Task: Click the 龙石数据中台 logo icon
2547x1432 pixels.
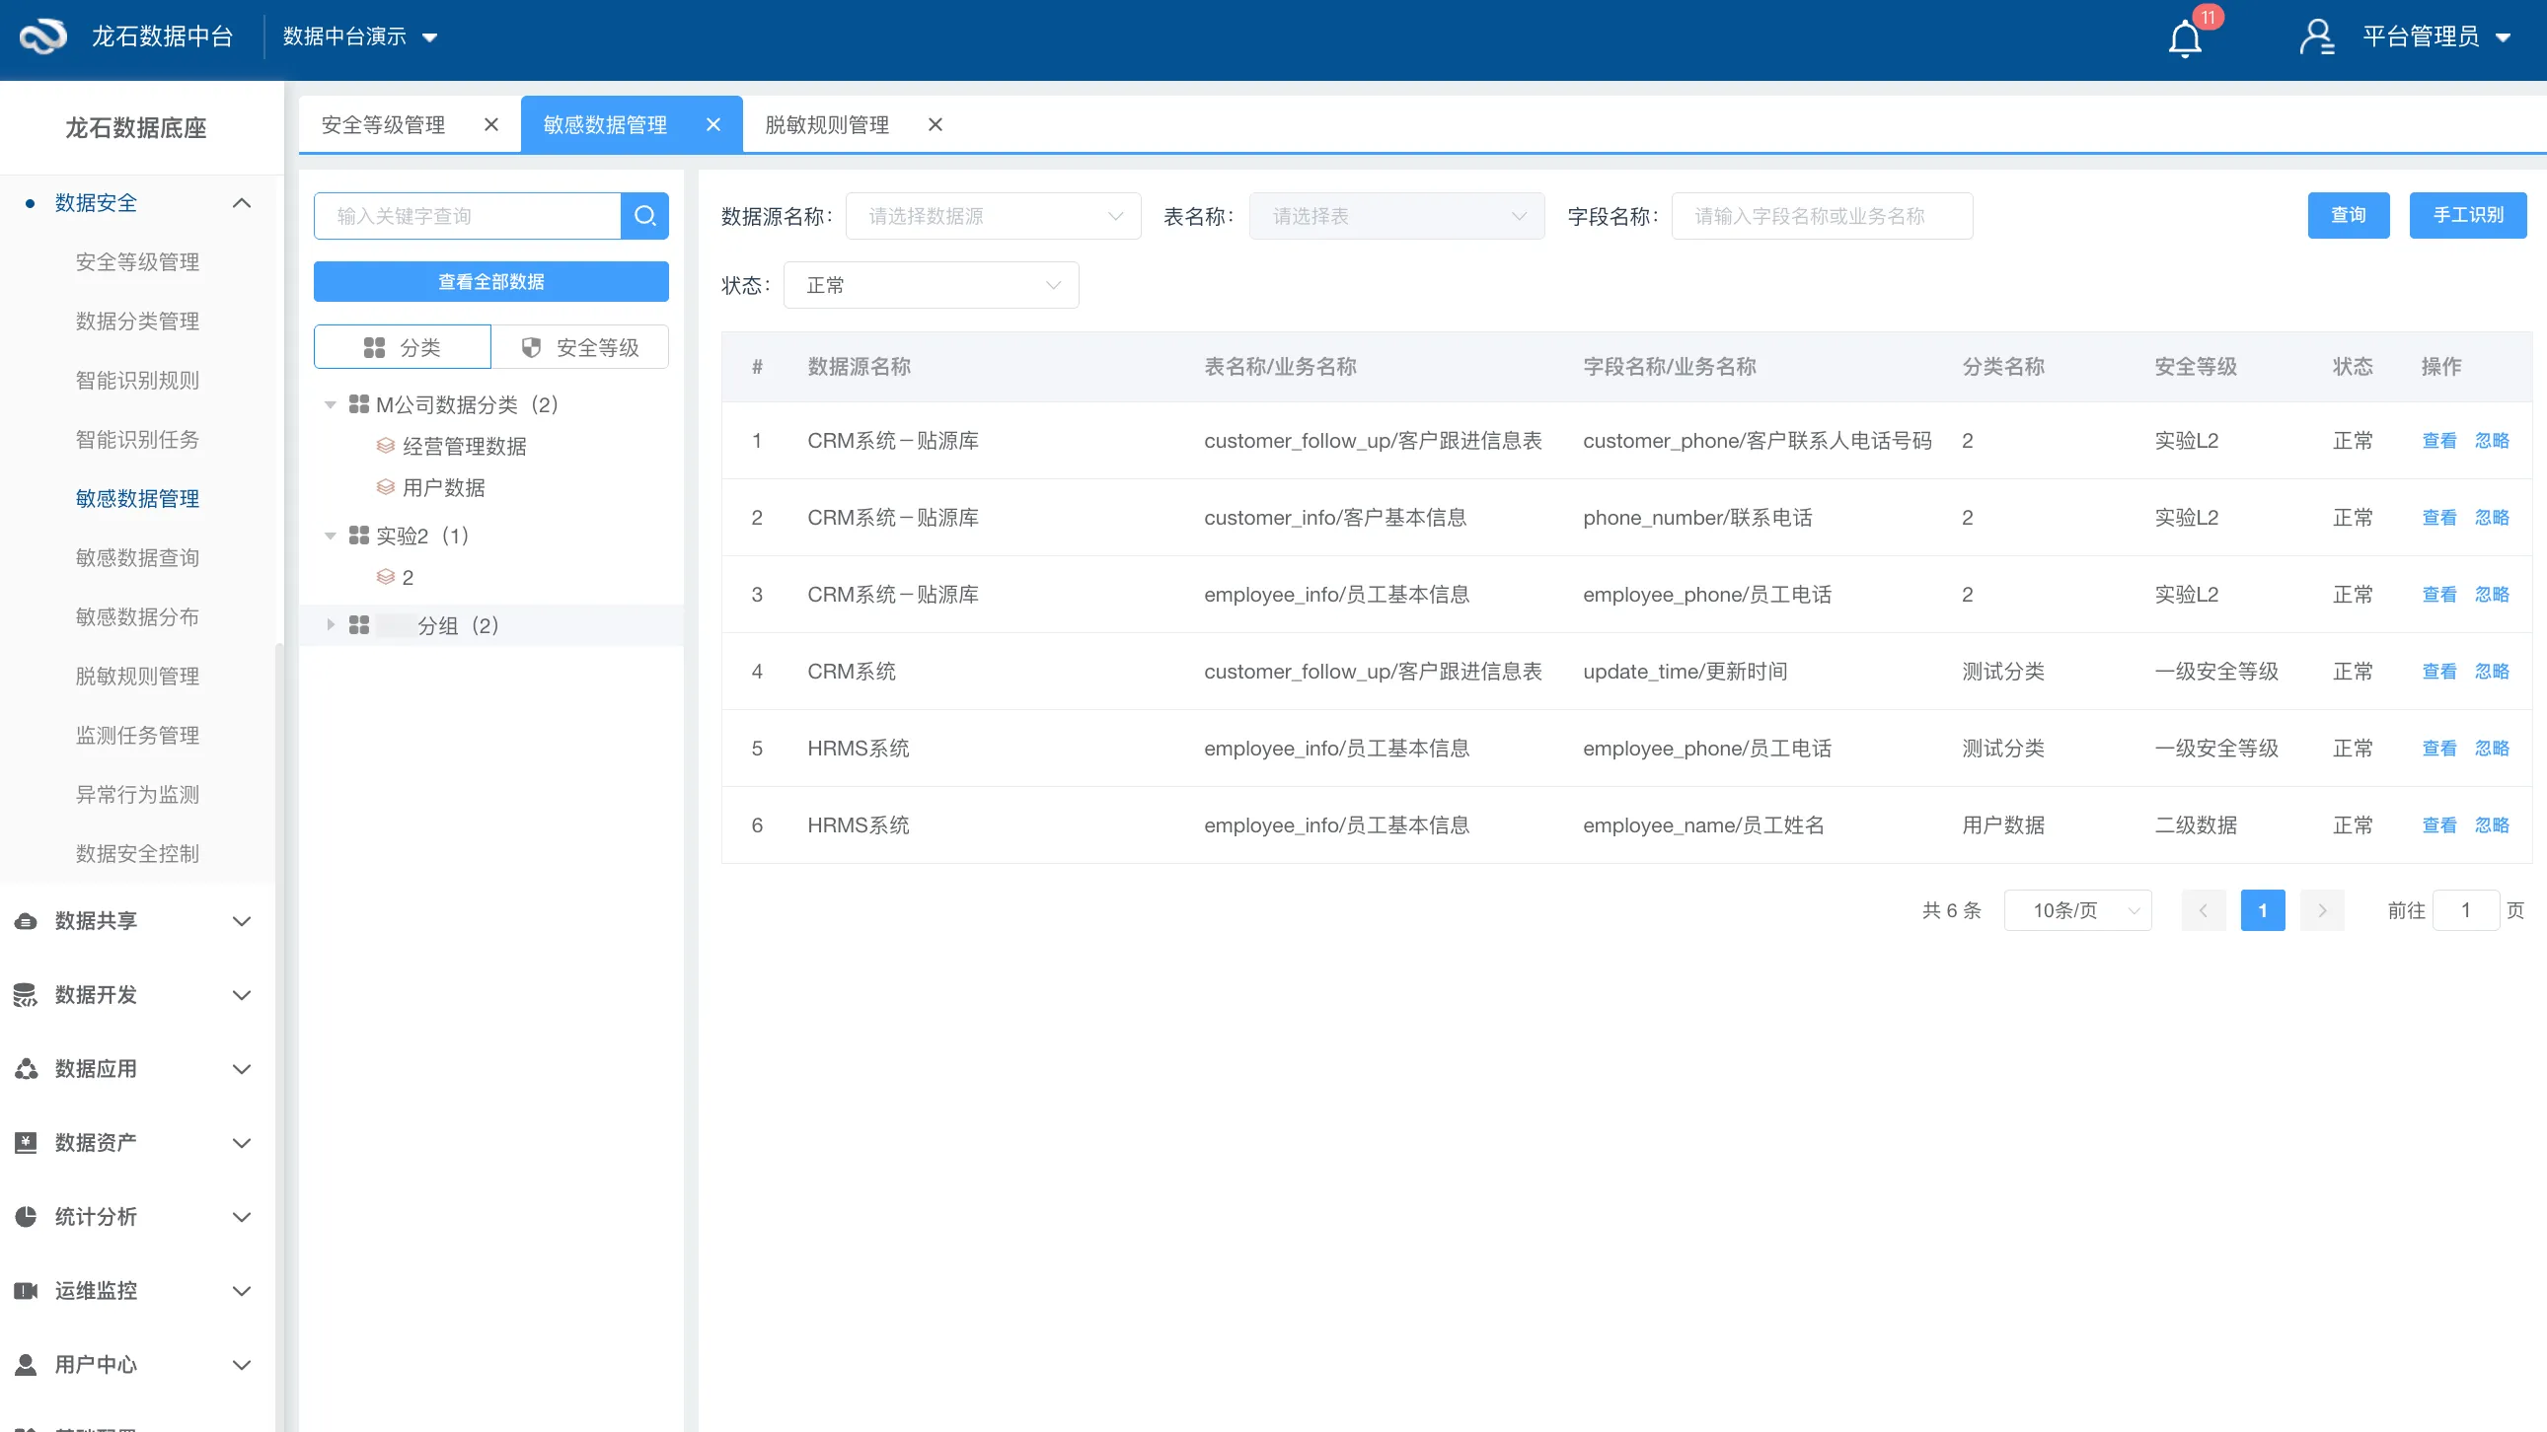Action: tap(42, 36)
